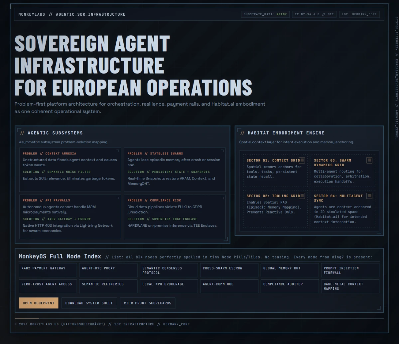399x344 pixels.
Task: Open Global Memory DHT node tile
Action: 290,270
